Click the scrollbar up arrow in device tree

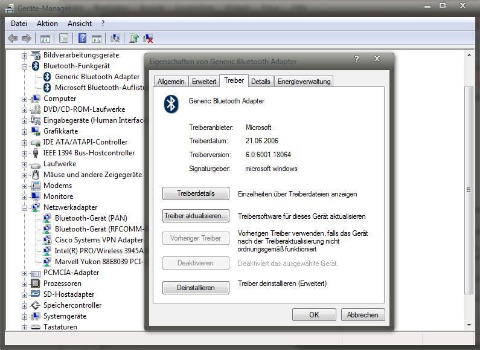tap(469, 56)
